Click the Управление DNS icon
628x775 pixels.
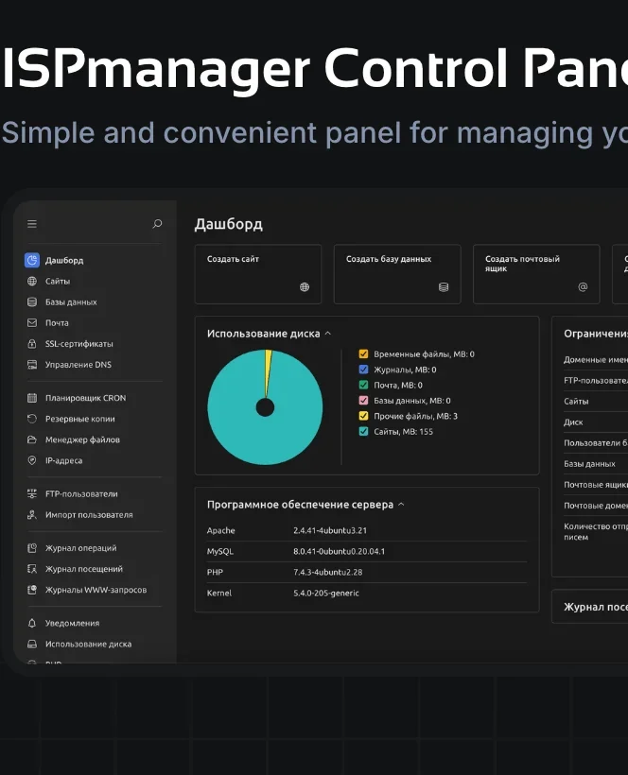(32, 365)
